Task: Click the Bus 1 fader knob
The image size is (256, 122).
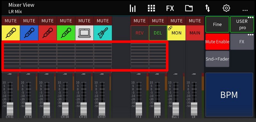Action: [176, 109]
